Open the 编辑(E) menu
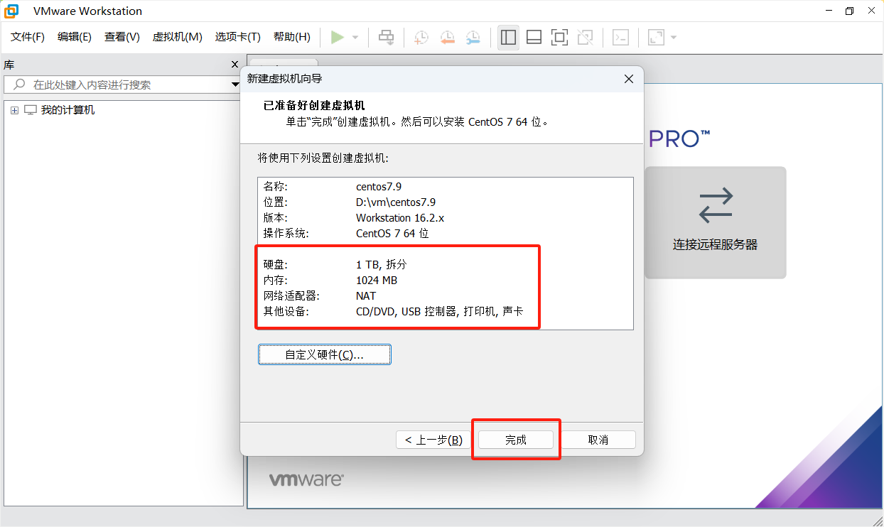Viewport: 884px width, 527px height. point(75,37)
